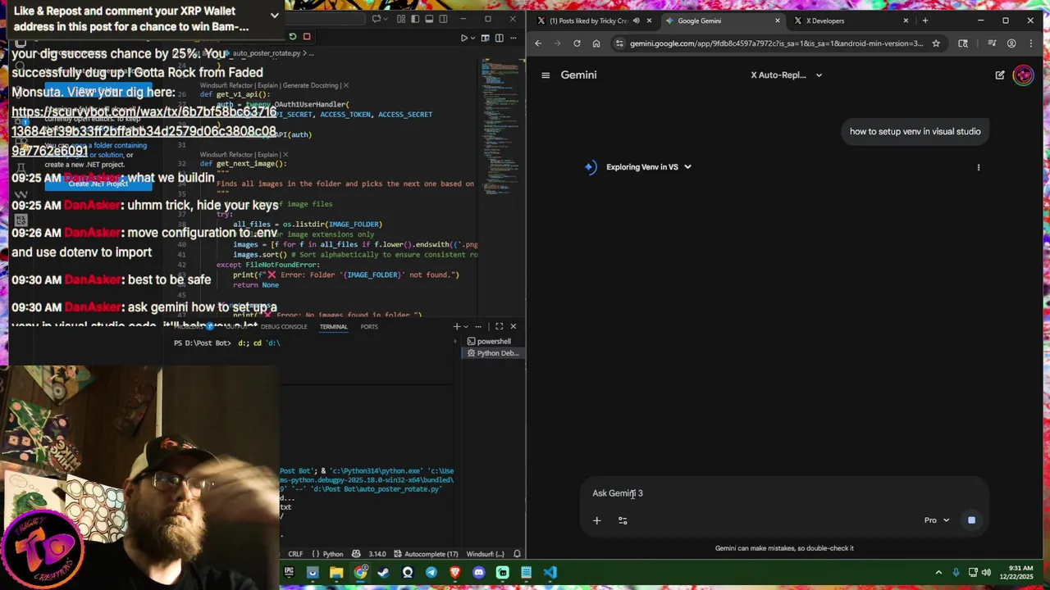Click the plus upload icon in Gemini prompt
1050x590 pixels.
tap(596, 520)
